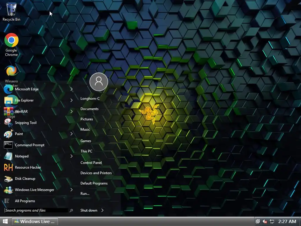Open the Shut down options arrow
Screen dimensions: 301x226
(102, 210)
